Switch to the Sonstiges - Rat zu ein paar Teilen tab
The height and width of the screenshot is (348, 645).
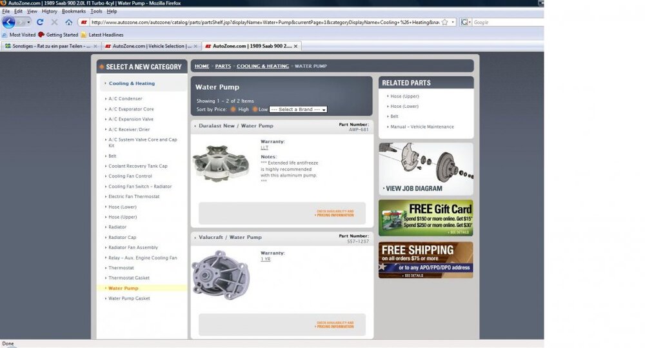(x=51, y=46)
